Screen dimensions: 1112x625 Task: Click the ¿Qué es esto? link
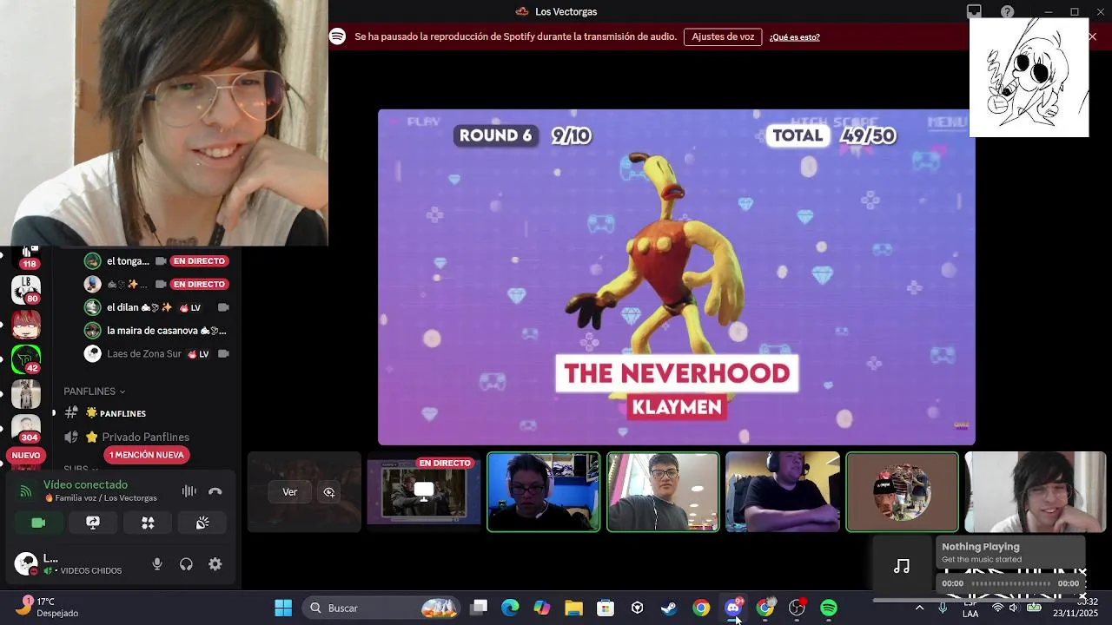[x=794, y=36]
